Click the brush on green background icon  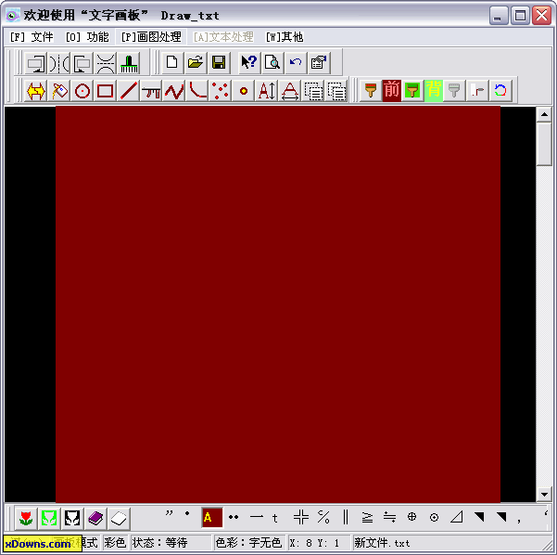[412, 90]
